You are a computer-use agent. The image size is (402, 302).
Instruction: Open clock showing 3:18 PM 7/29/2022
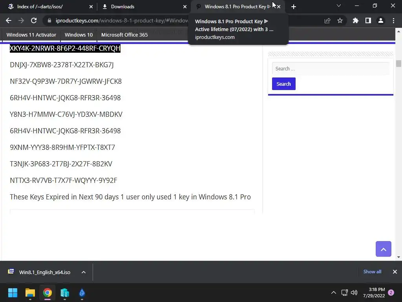pyautogui.click(x=374, y=293)
